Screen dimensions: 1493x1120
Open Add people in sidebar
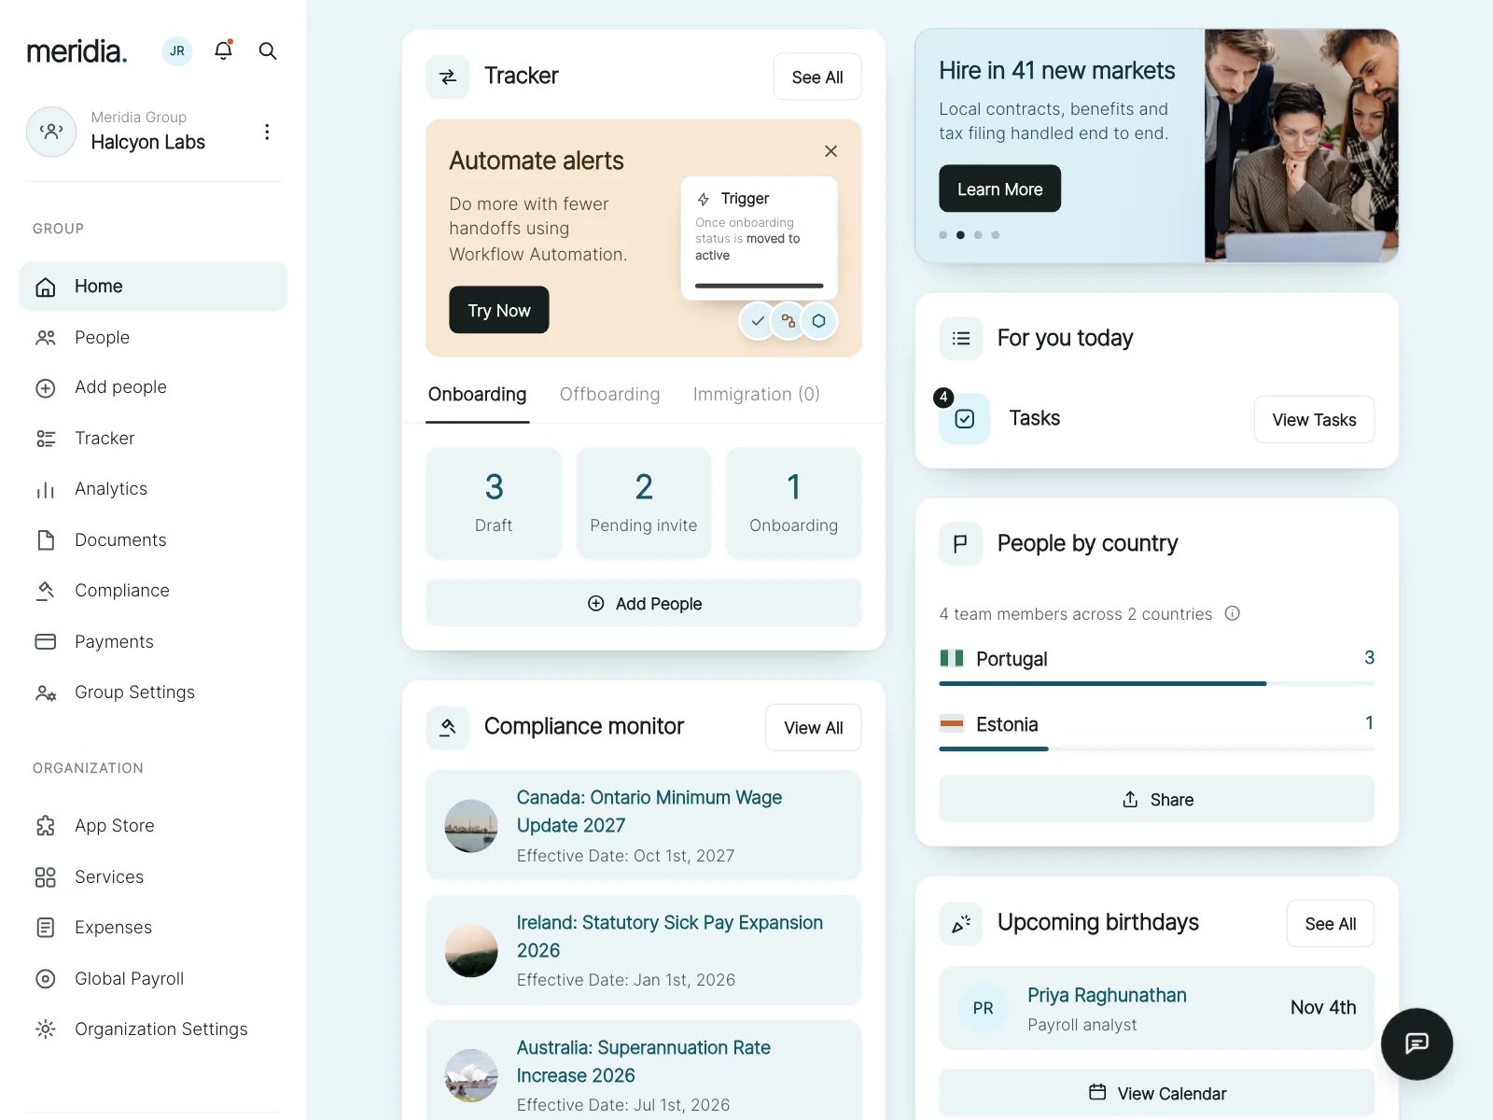click(x=153, y=387)
